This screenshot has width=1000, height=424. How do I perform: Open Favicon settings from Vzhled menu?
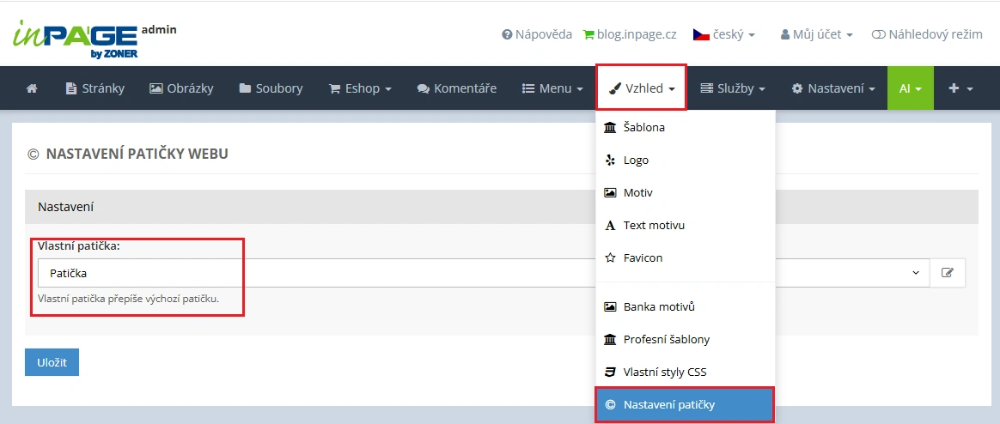pyautogui.click(x=643, y=257)
